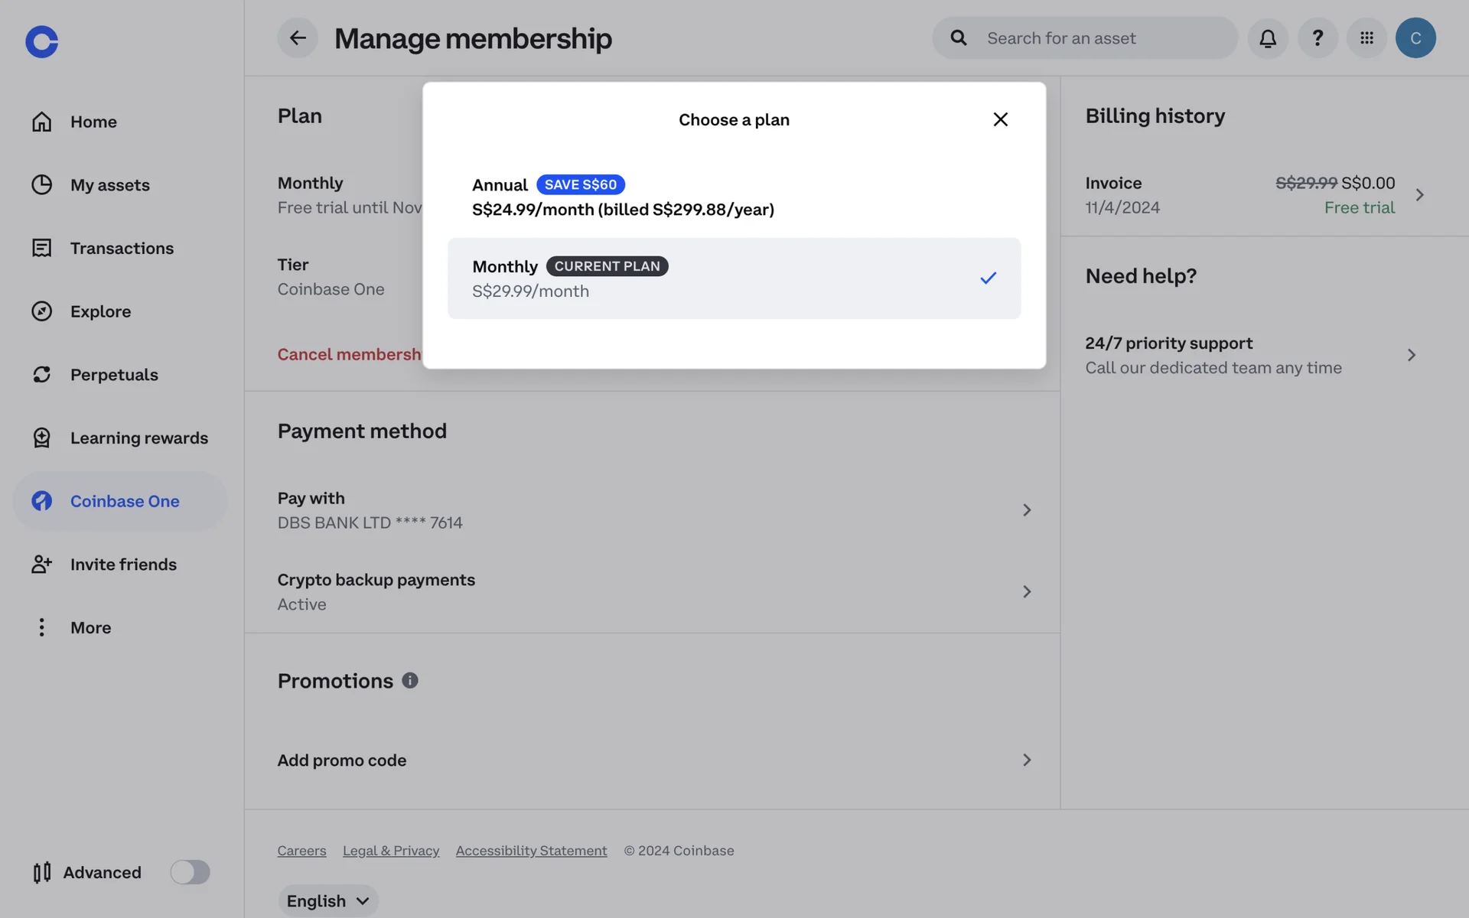Open the English language dropdown
This screenshot has width=1469, height=918.
pyautogui.click(x=327, y=900)
